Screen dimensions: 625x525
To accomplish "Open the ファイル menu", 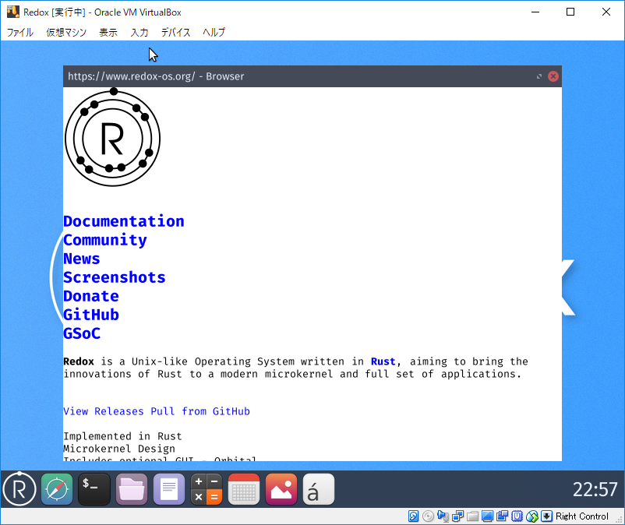I will click(x=20, y=33).
